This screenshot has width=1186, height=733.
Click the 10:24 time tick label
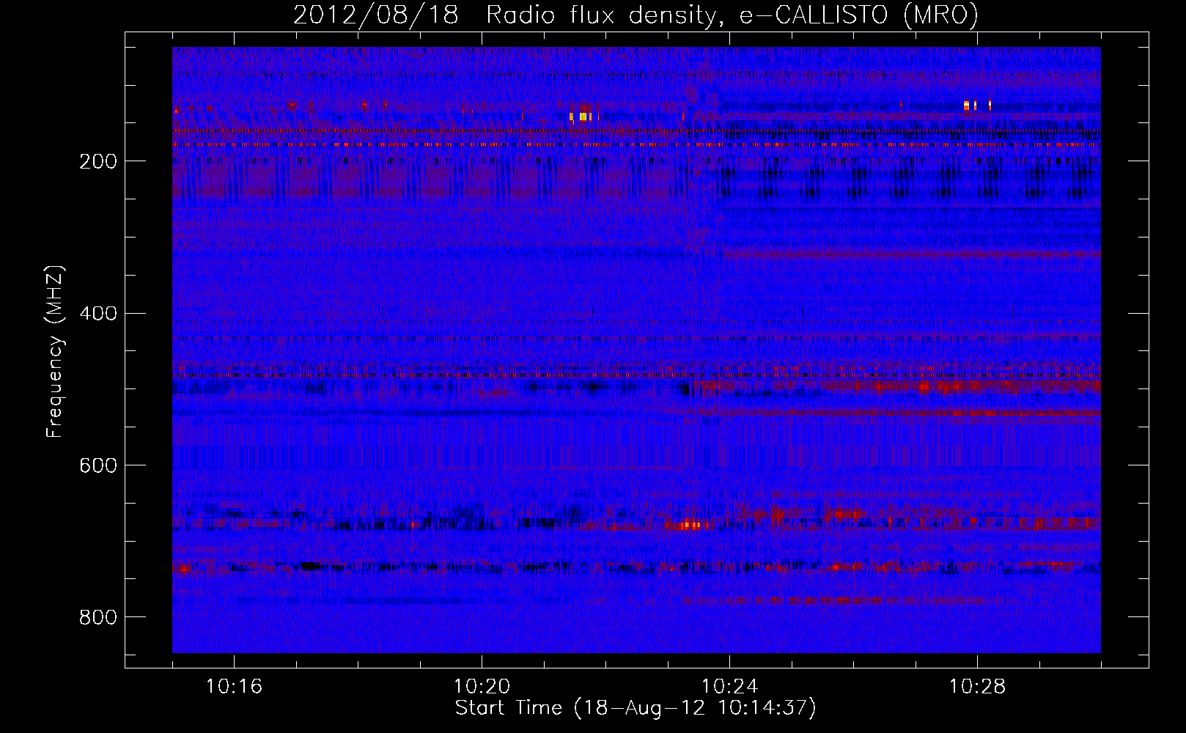(x=729, y=686)
